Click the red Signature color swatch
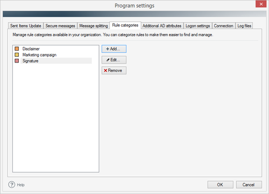The width and height of the screenshot is (269, 194). pyautogui.click(x=17, y=61)
